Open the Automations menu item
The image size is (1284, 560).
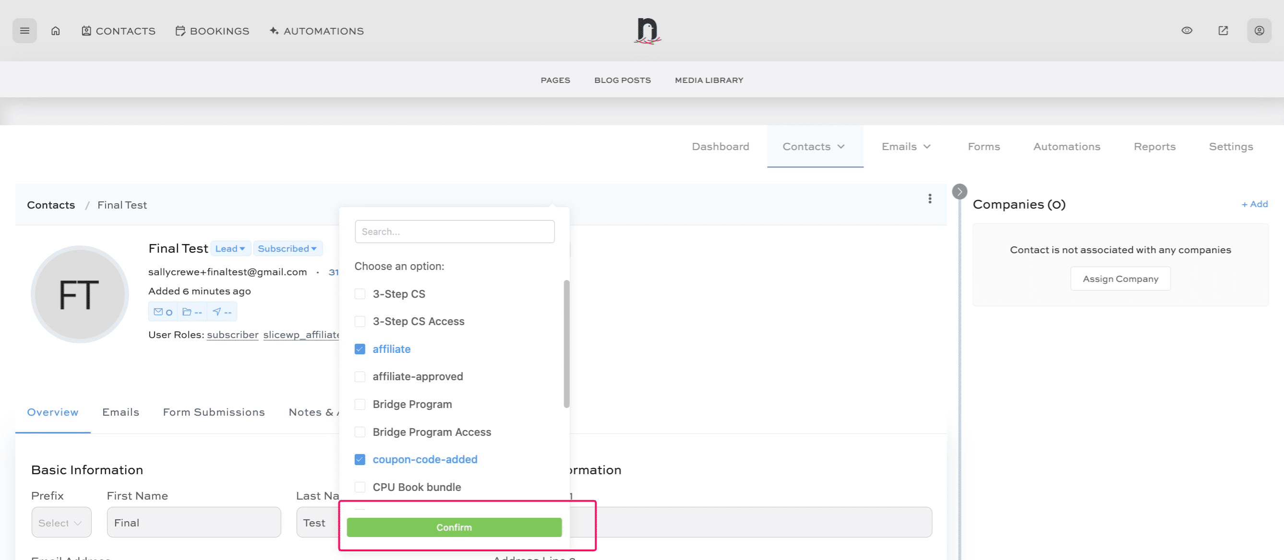1066,146
